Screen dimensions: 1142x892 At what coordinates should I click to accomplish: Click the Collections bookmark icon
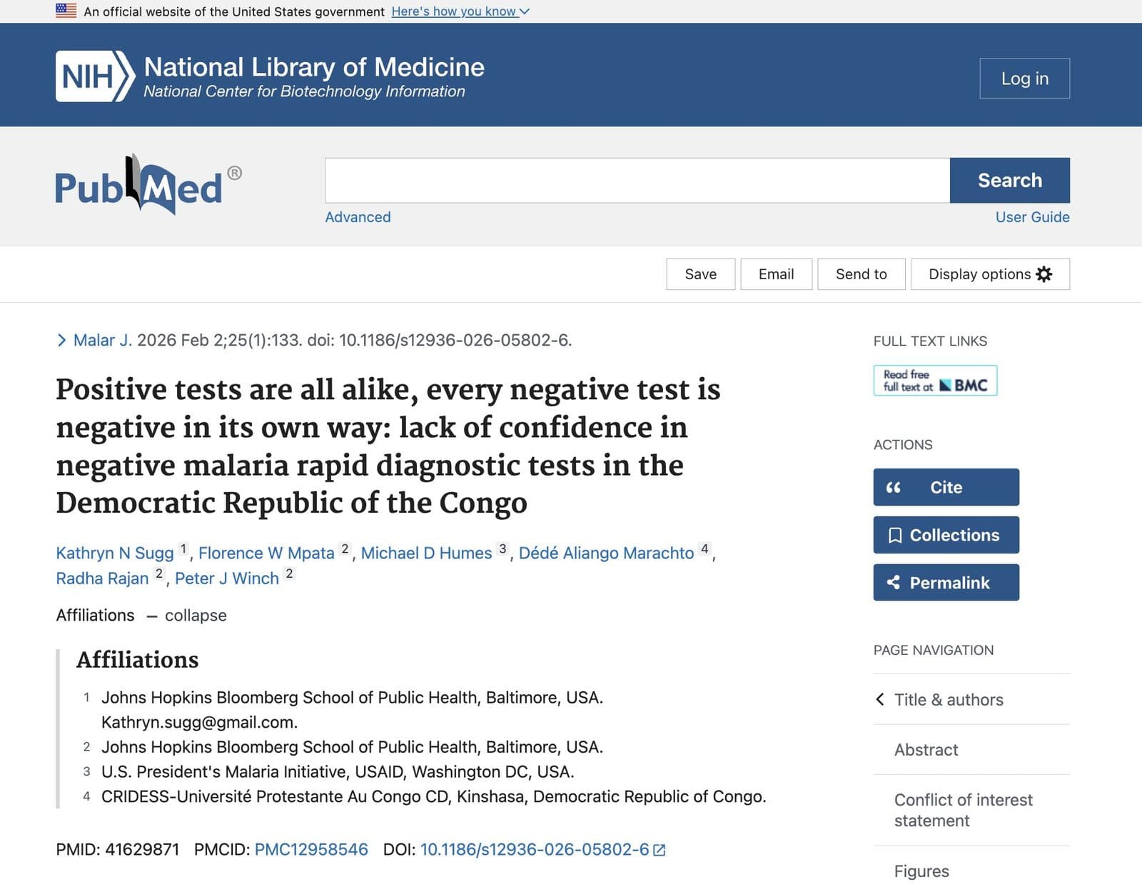tap(894, 536)
